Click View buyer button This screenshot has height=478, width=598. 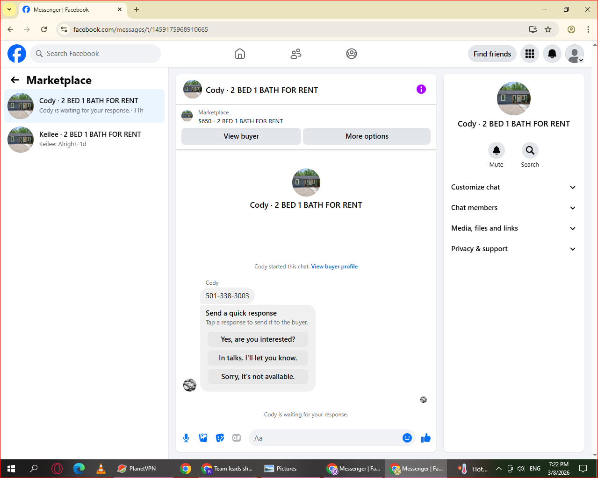tap(241, 136)
